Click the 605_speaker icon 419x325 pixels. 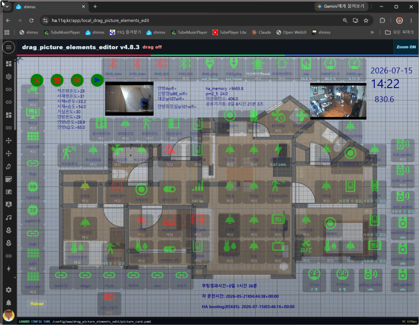point(403,274)
